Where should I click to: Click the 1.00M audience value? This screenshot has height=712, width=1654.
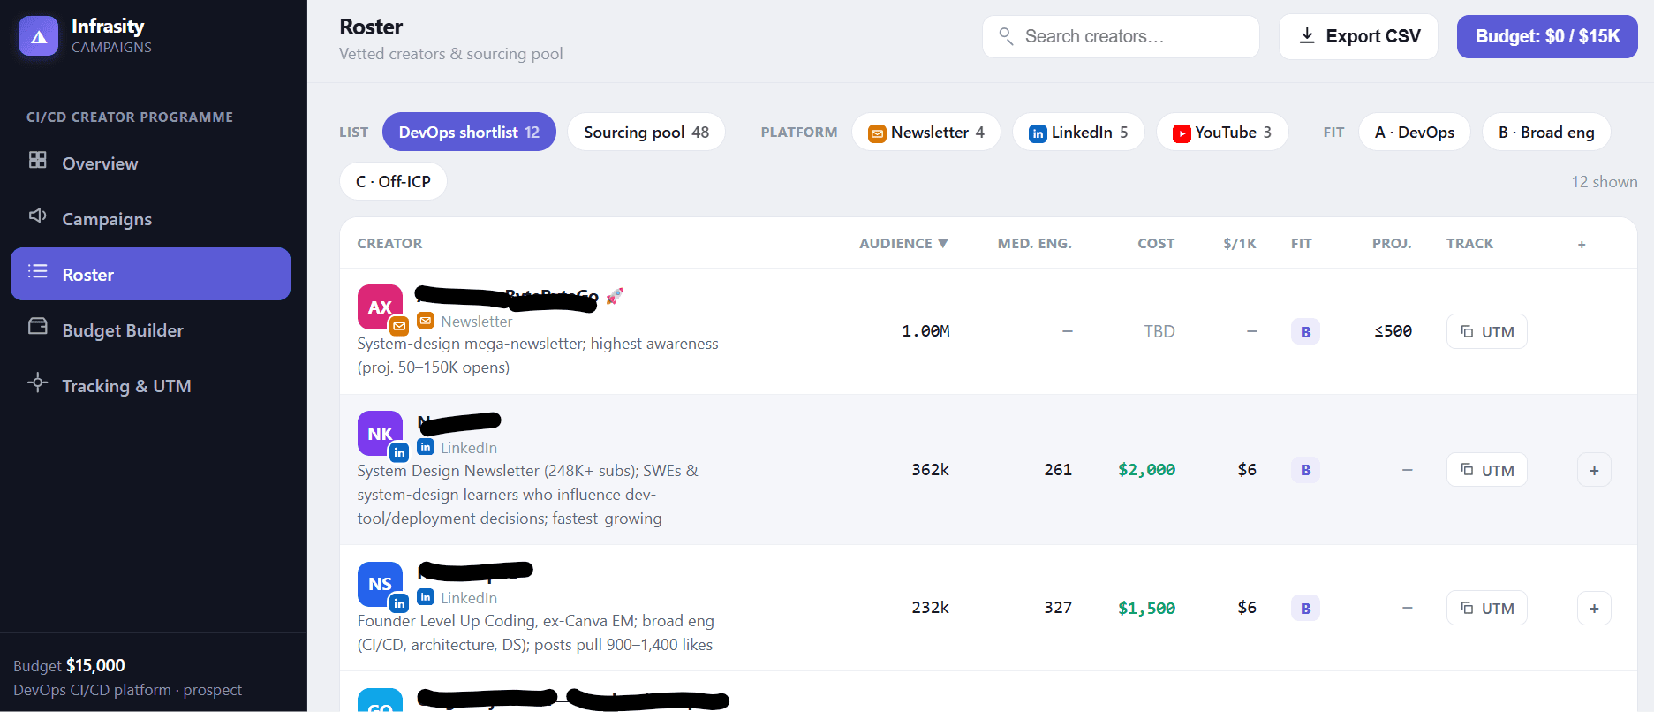[925, 331]
